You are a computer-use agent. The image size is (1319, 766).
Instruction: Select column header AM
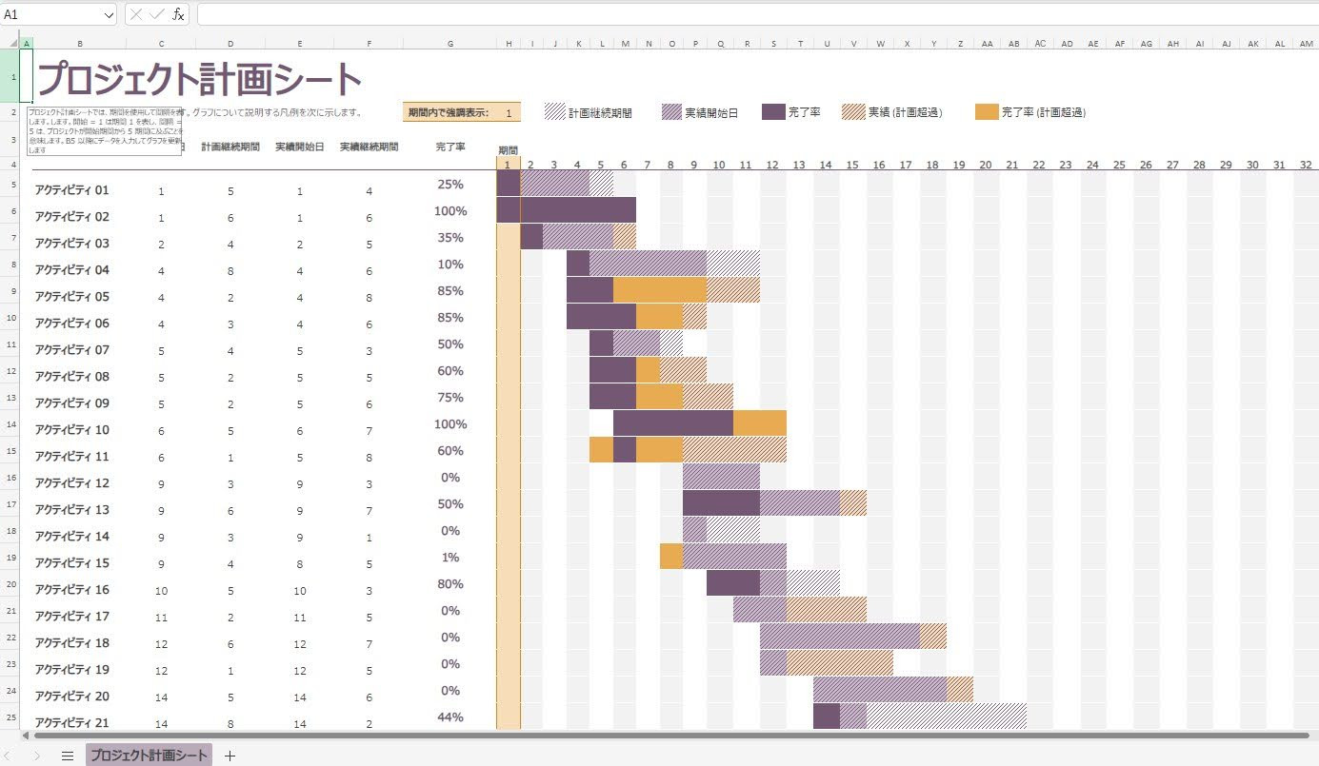pyautogui.click(x=1306, y=43)
